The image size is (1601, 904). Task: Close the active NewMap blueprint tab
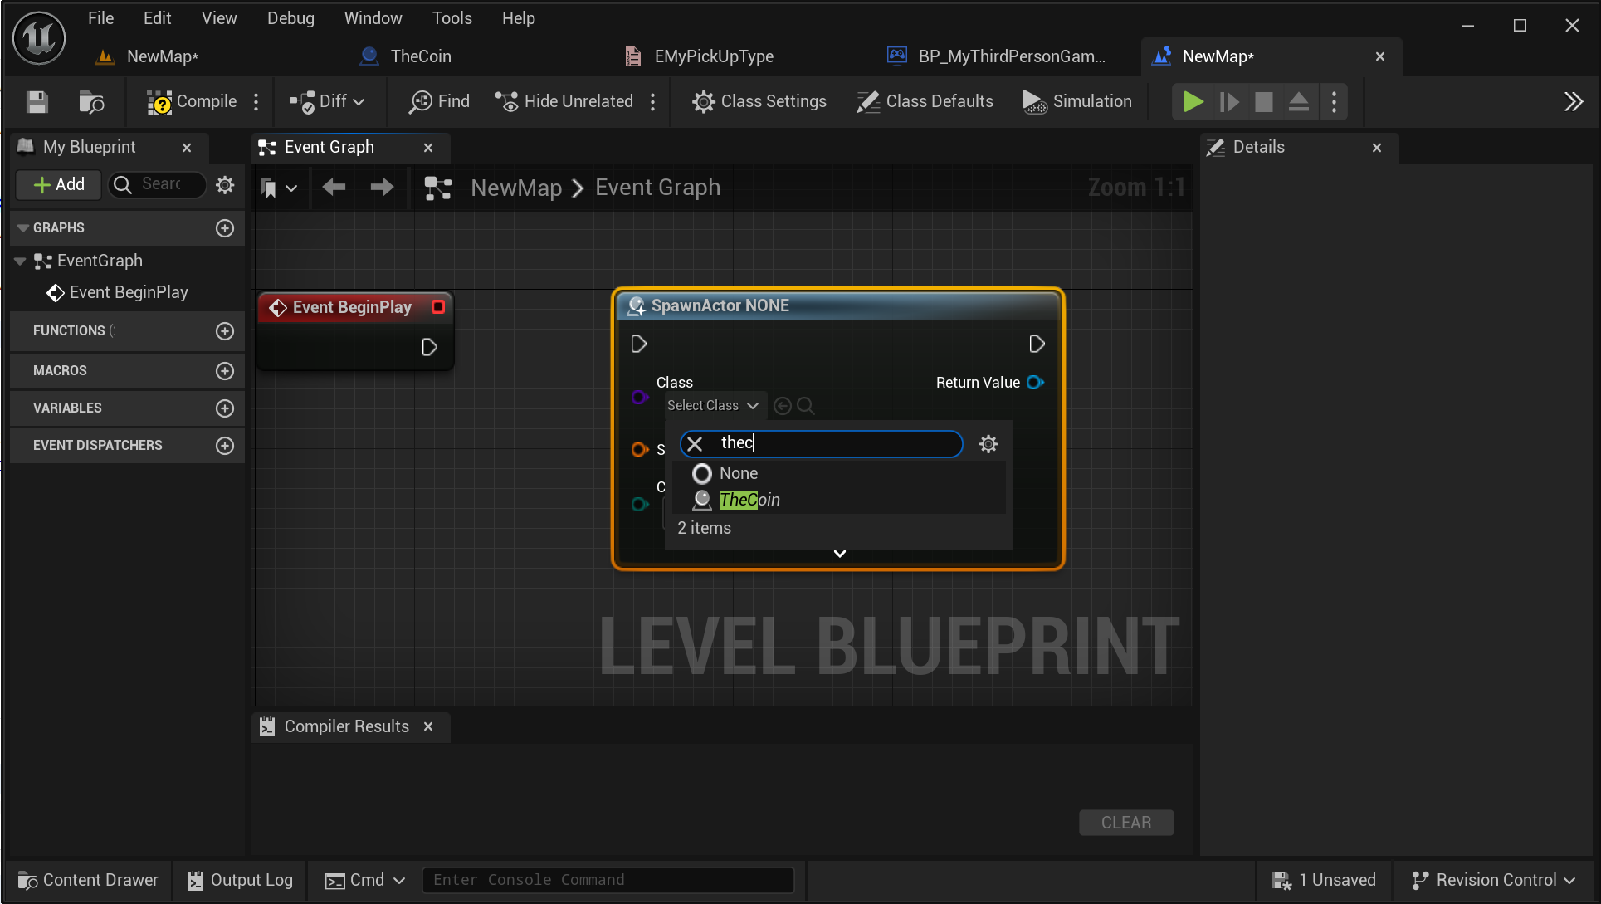[x=1380, y=56]
